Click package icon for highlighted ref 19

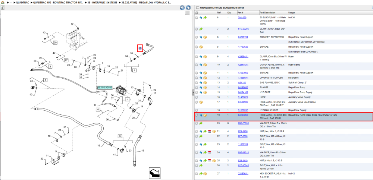205,115
